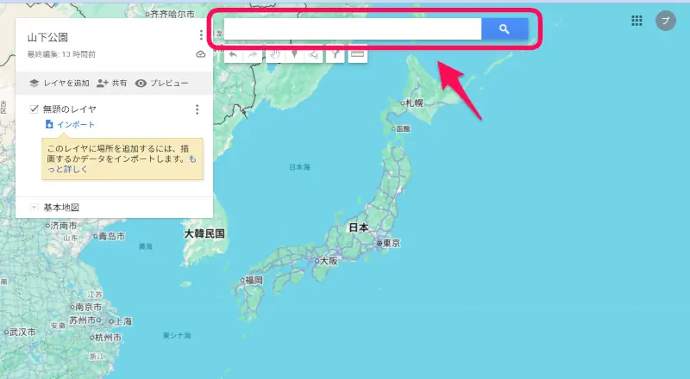This screenshot has height=379, width=690.
Task: Click the 基本地図 label
Action: (x=61, y=208)
